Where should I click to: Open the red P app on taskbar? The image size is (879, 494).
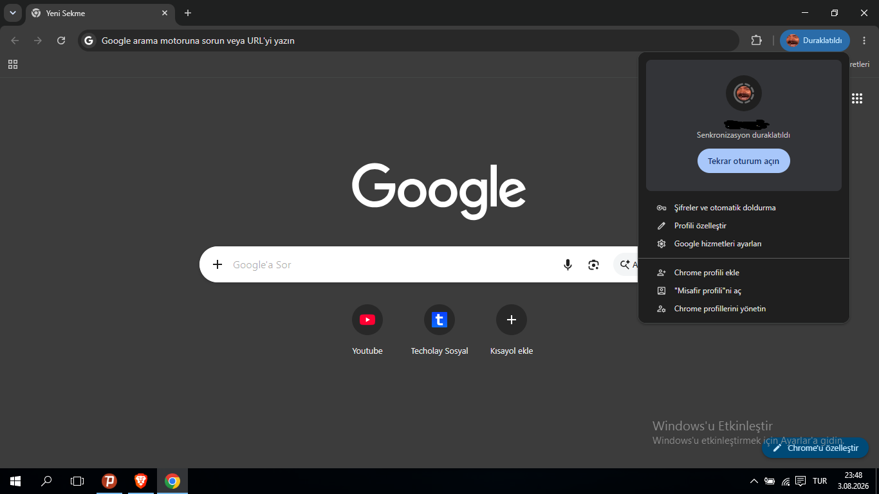click(x=109, y=481)
